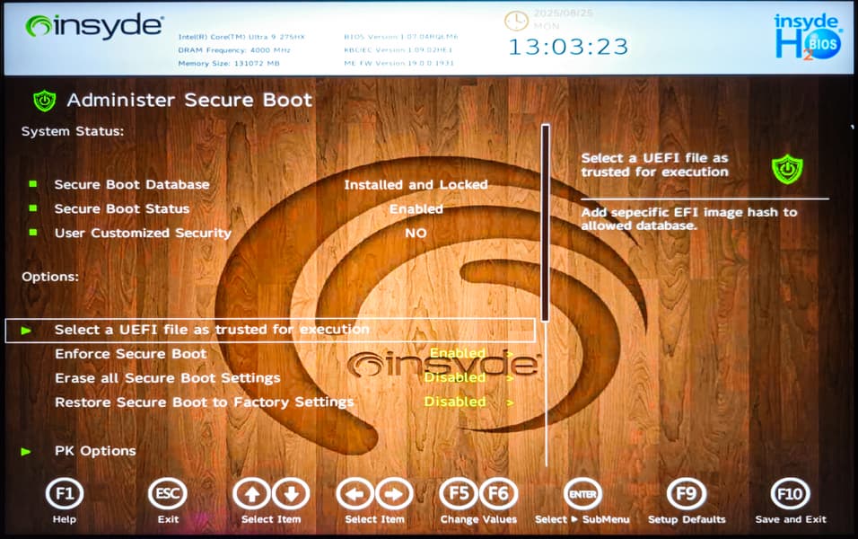Click the up arrow Select Item icon
This screenshot has width=858, height=539.
251,494
